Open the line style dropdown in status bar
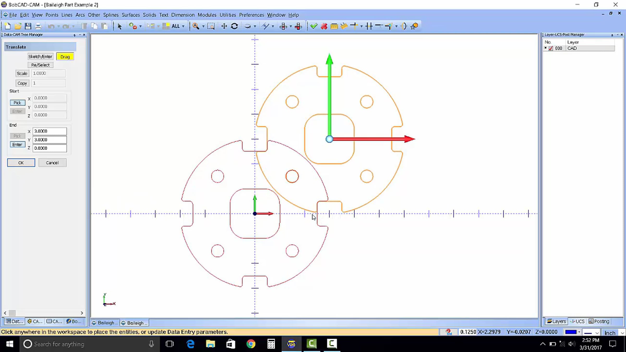This screenshot has height=352, width=626. [597, 333]
